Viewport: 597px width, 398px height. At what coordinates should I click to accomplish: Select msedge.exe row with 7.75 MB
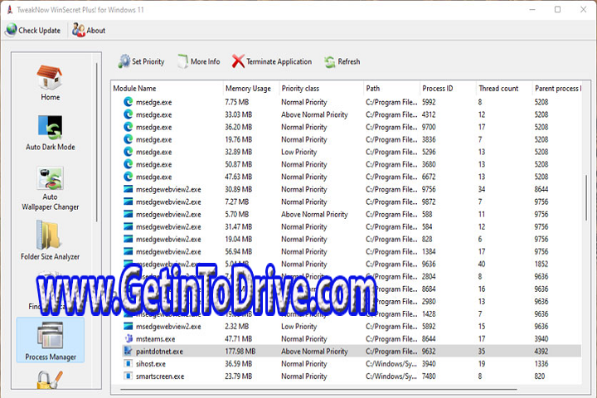pyautogui.click(x=351, y=102)
